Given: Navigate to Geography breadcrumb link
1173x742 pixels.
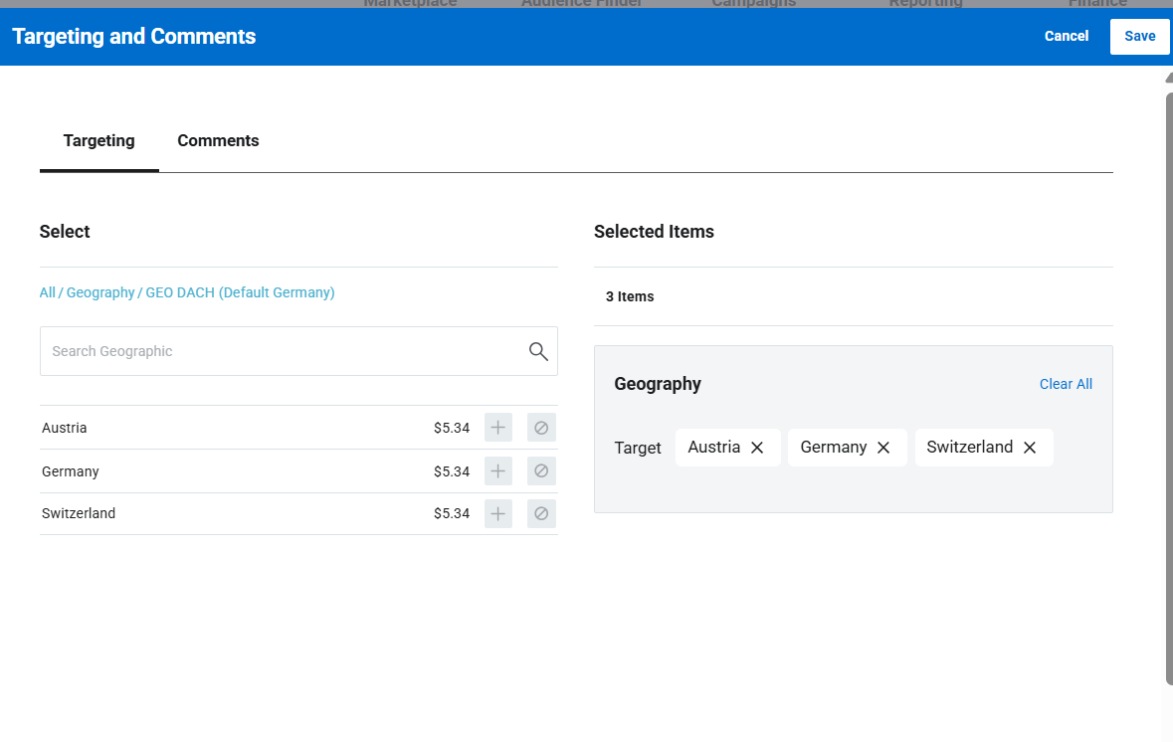Looking at the screenshot, I should (100, 292).
